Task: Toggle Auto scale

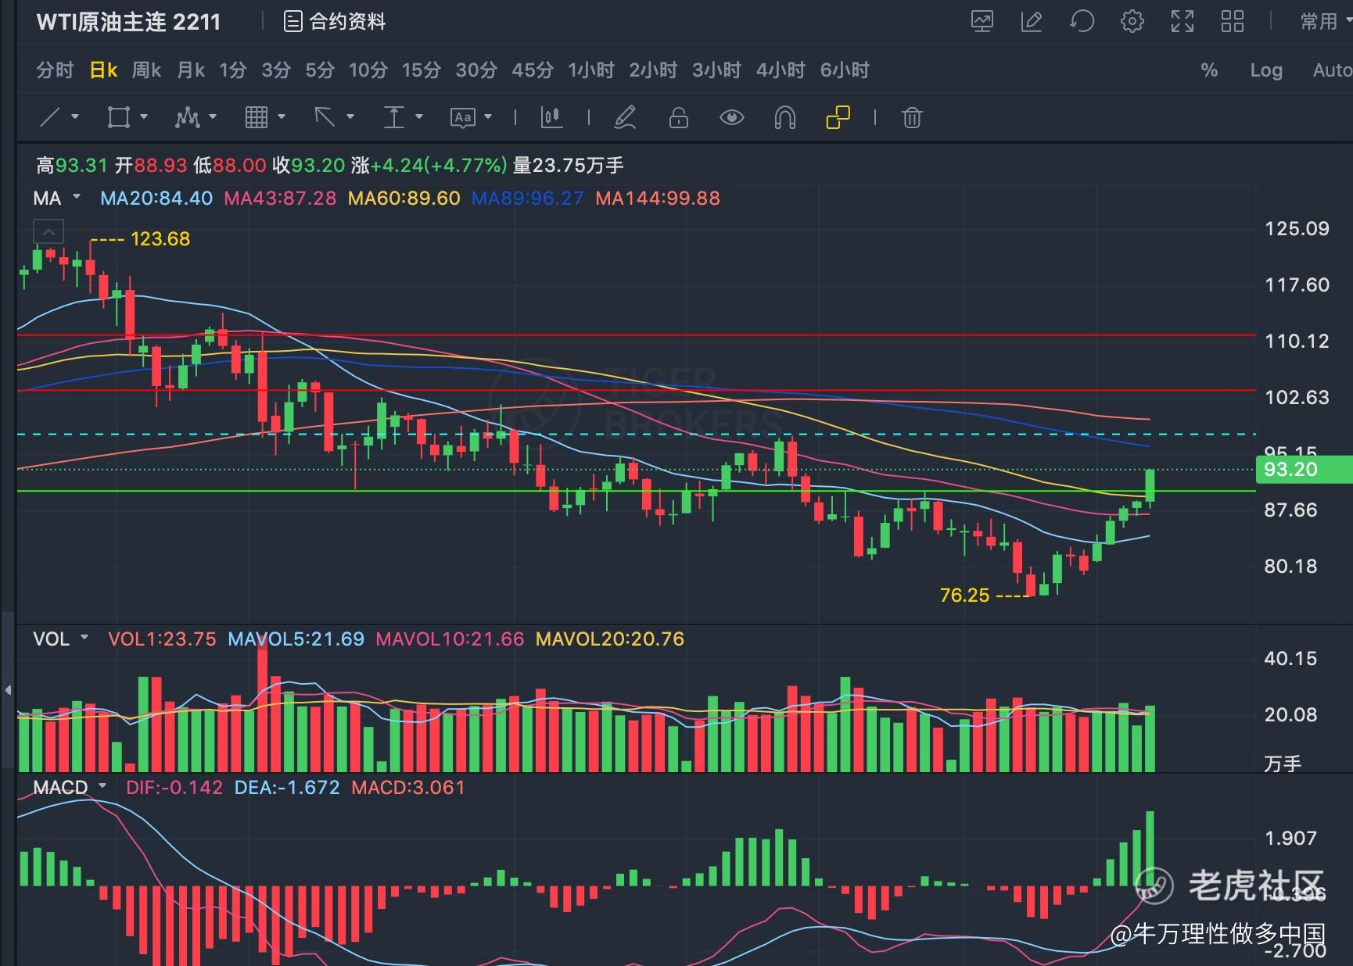Action: tap(1333, 70)
